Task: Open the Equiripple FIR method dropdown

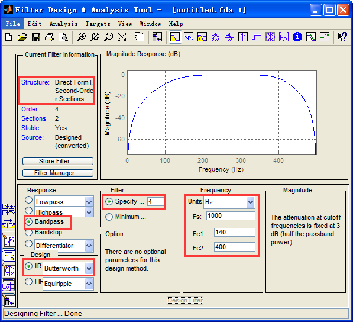Action: tap(89, 284)
